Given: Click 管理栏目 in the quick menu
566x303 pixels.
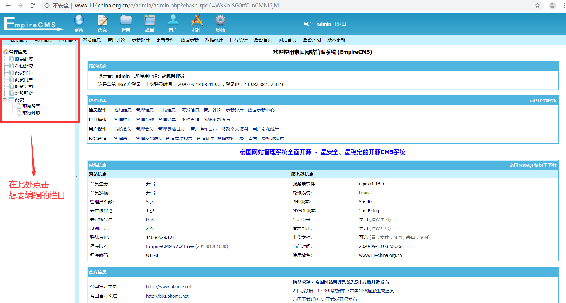Looking at the screenshot, I should [x=123, y=119].
